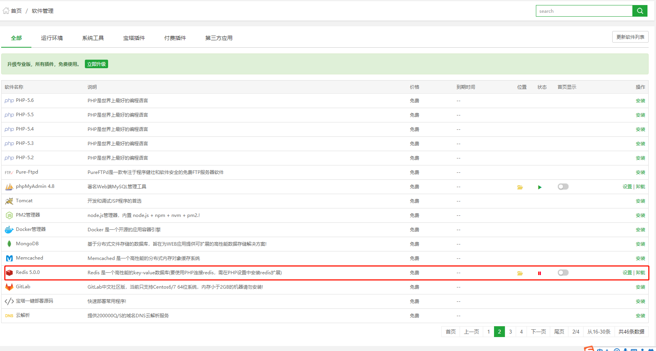This screenshot has height=351, width=656.
Task: Click 卸载 for Redis 5.0.0
Action: [x=641, y=273]
